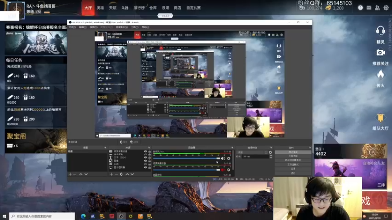
Task: Open the Windows Start menu
Action: coord(4,216)
